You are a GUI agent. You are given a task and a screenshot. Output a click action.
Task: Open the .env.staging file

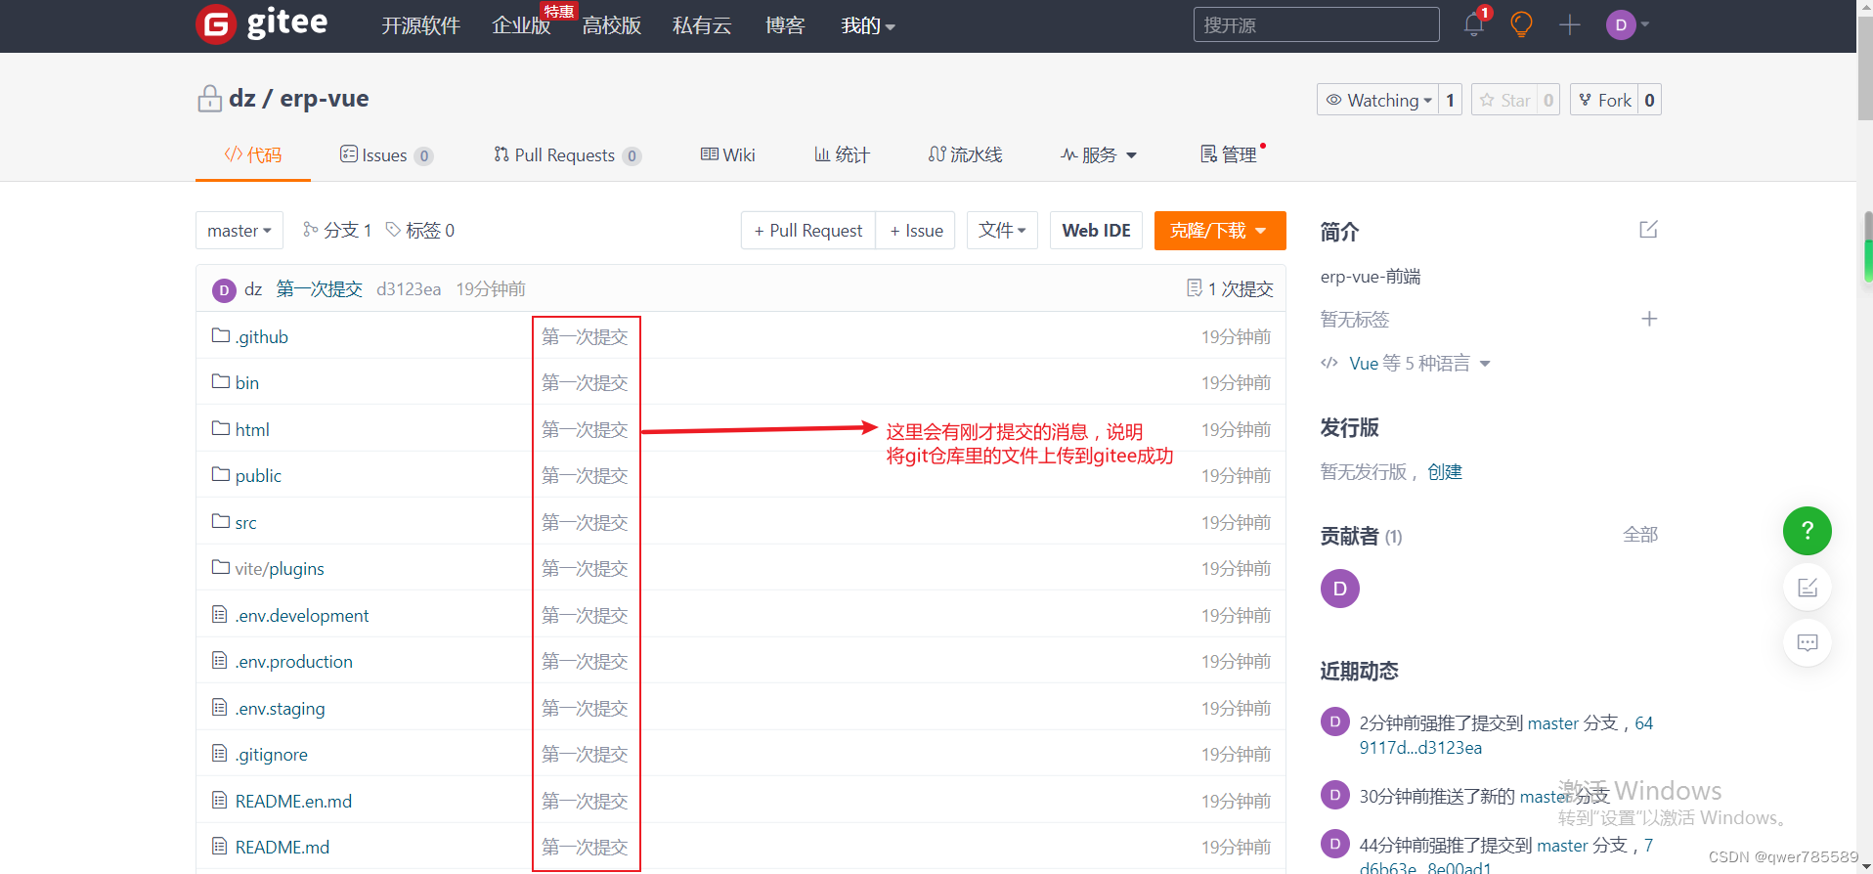pyautogui.click(x=280, y=709)
